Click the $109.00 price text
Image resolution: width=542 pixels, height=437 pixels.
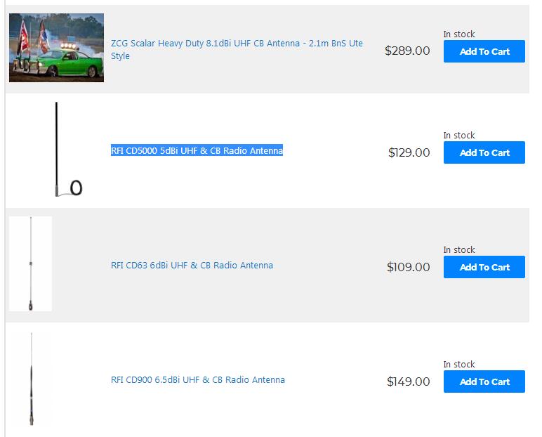pyautogui.click(x=408, y=267)
